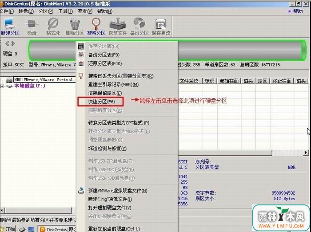This screenshot has height=232, width=311.
Task: Click the 本地磁盘 (Y:) drive icon
Action: click(9, 86)
